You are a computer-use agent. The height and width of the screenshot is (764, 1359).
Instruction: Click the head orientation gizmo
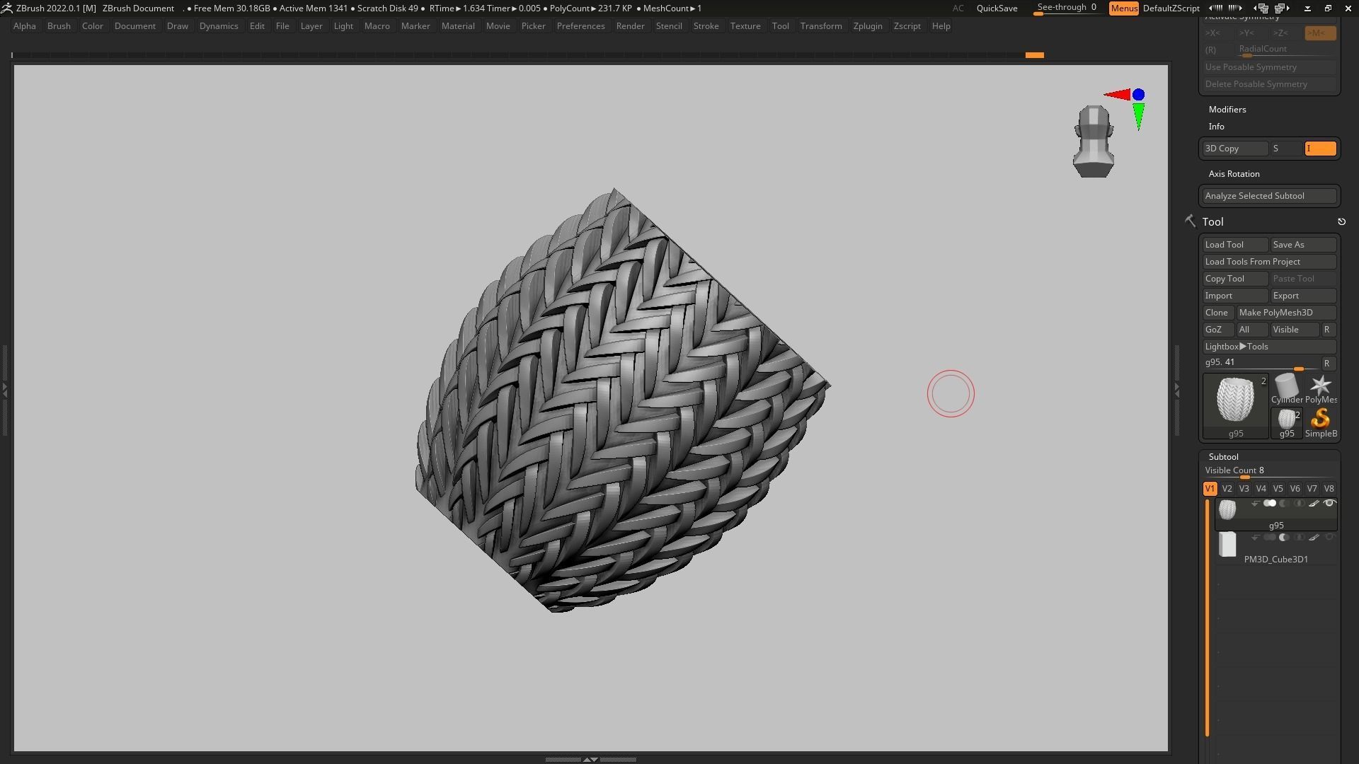click(x=1093, y=141)
